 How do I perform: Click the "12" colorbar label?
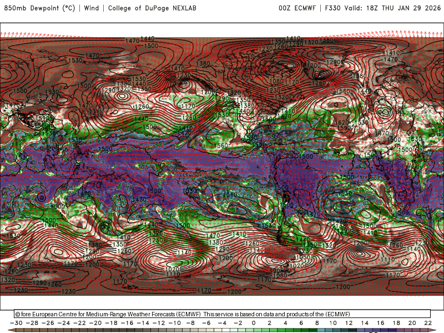(349, 323)
